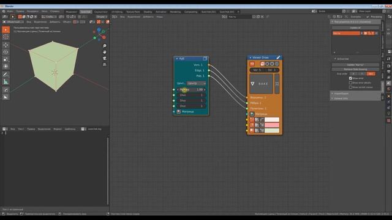The image size is (392, 220).
Task: Open the center dropdown on Box node
Action: tap(197, 83)
